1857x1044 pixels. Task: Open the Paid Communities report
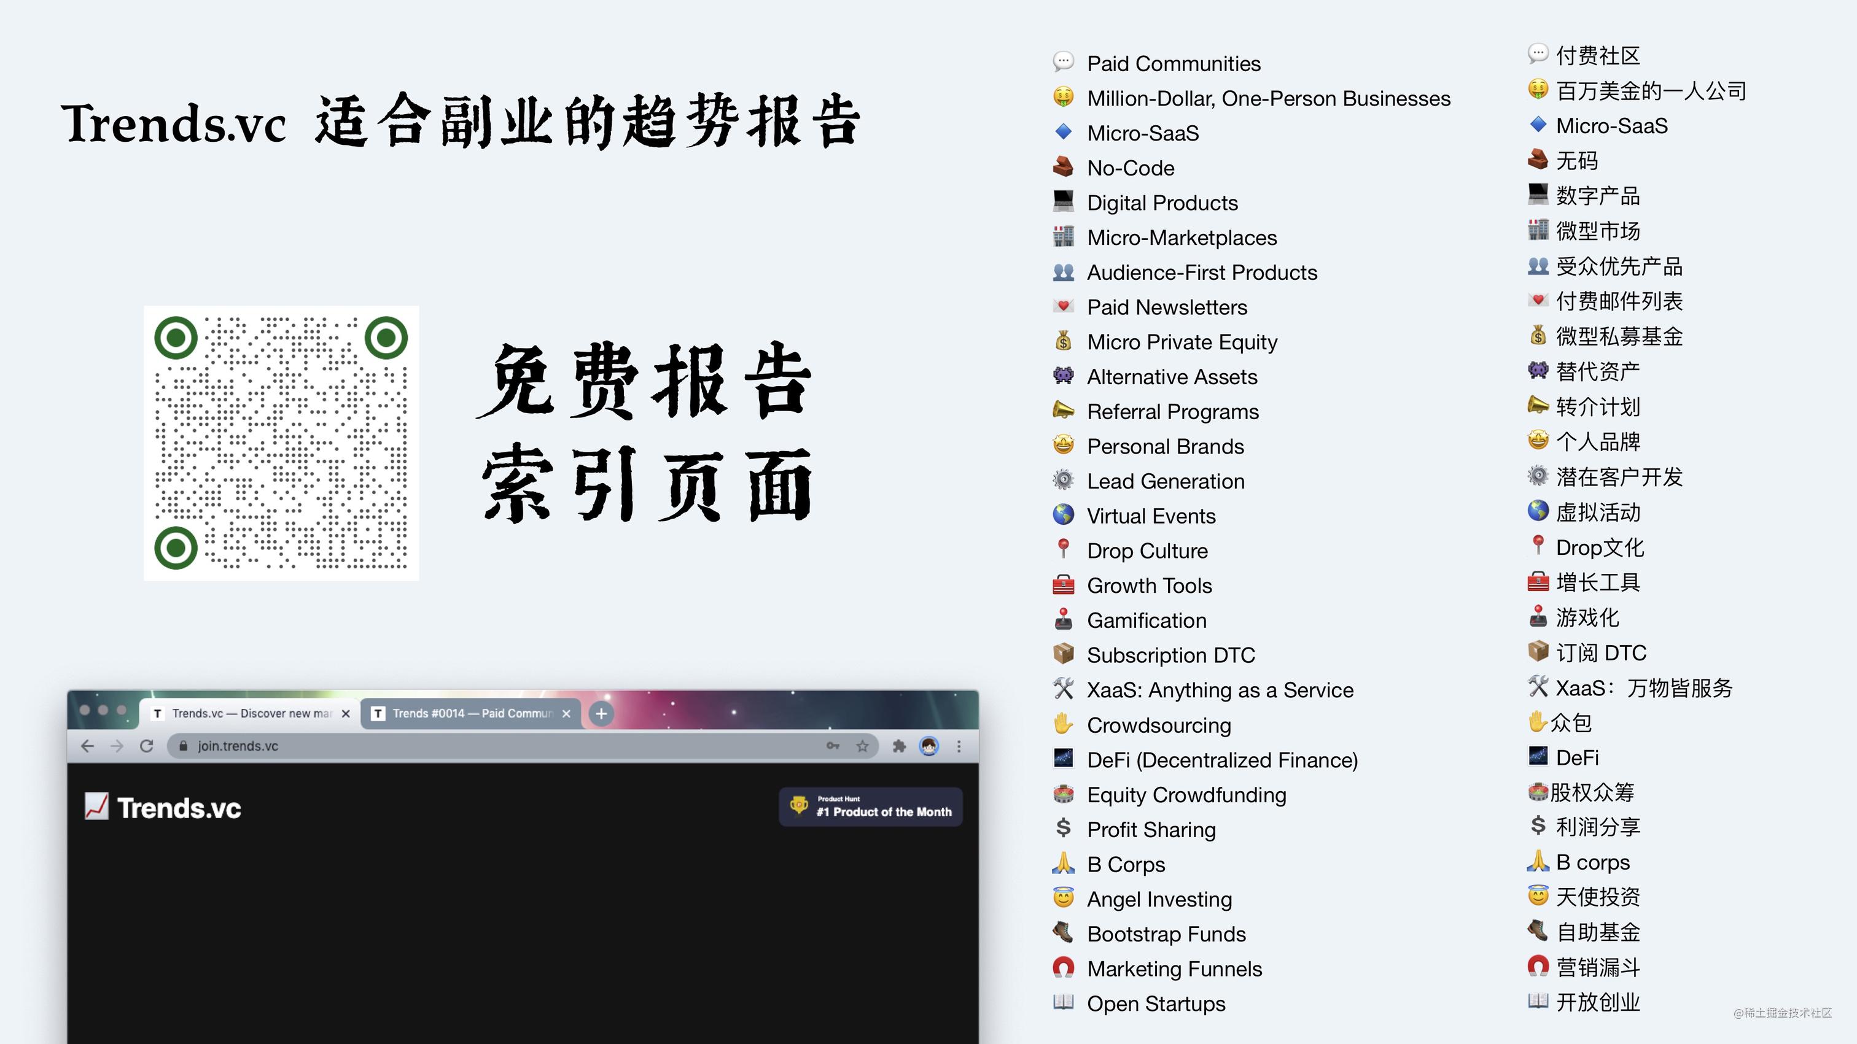tap(1174, 63)
